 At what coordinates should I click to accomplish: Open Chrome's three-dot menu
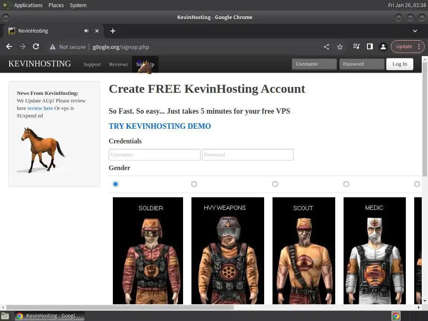coord(419,47)
